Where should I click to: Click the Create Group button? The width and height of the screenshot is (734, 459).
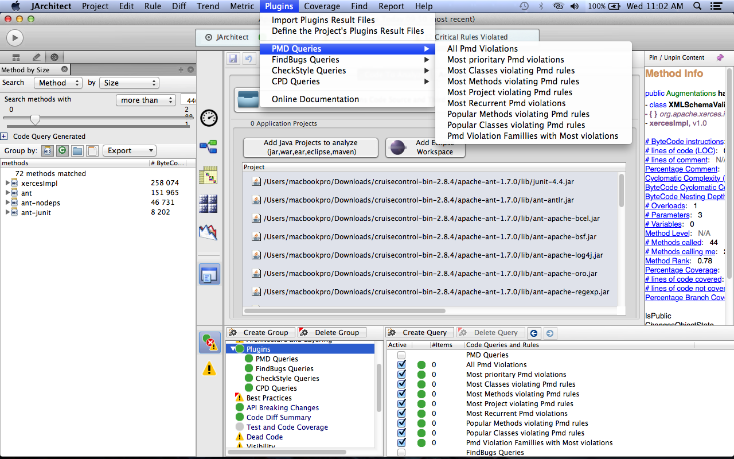coord(261,333)
